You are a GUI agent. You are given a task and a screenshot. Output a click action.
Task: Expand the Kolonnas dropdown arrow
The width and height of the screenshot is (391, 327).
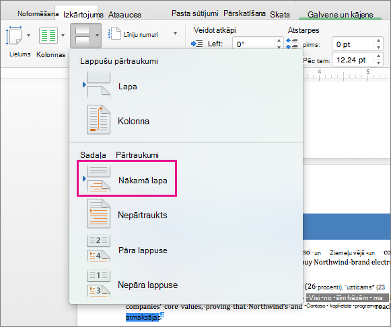point(63,36)
